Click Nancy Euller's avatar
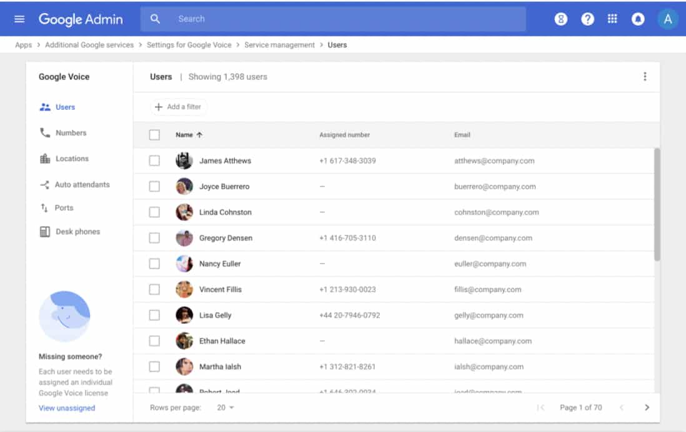Viewport: 686px width, 432px height. [184, 263]
